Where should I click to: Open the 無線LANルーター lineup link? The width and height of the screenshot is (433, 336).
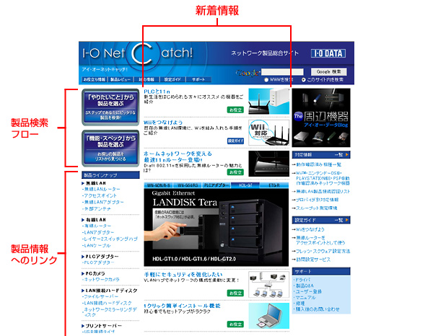[x=101, y=189]
